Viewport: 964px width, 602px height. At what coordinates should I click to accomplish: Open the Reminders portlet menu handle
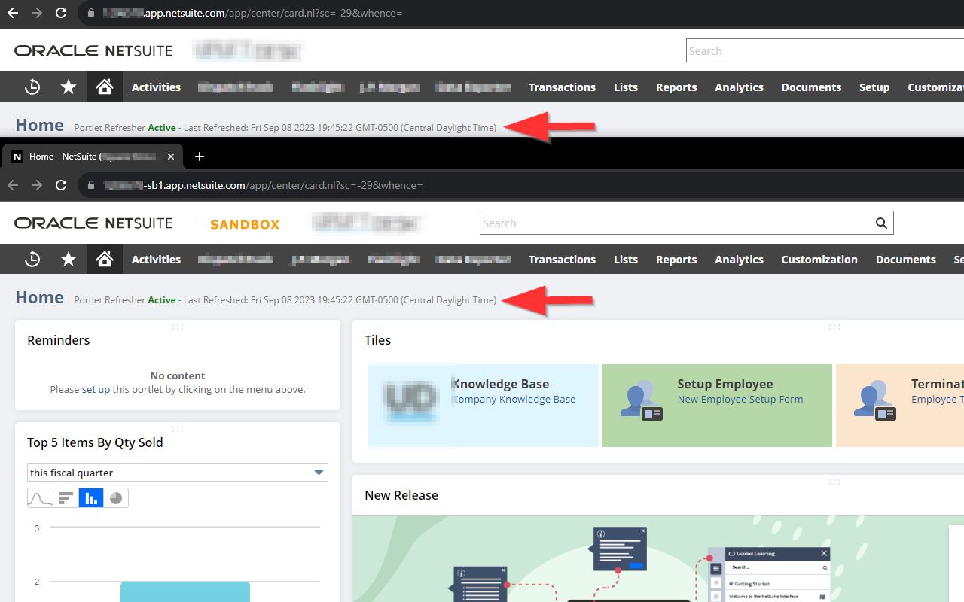(x=178, y=327)
